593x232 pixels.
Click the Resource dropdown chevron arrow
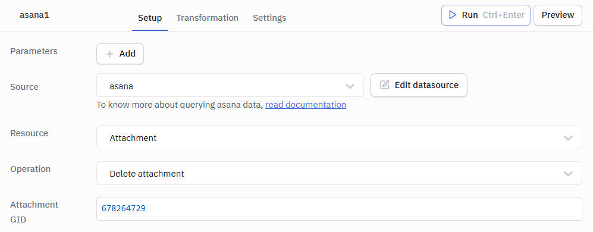(x=568, y=138)
